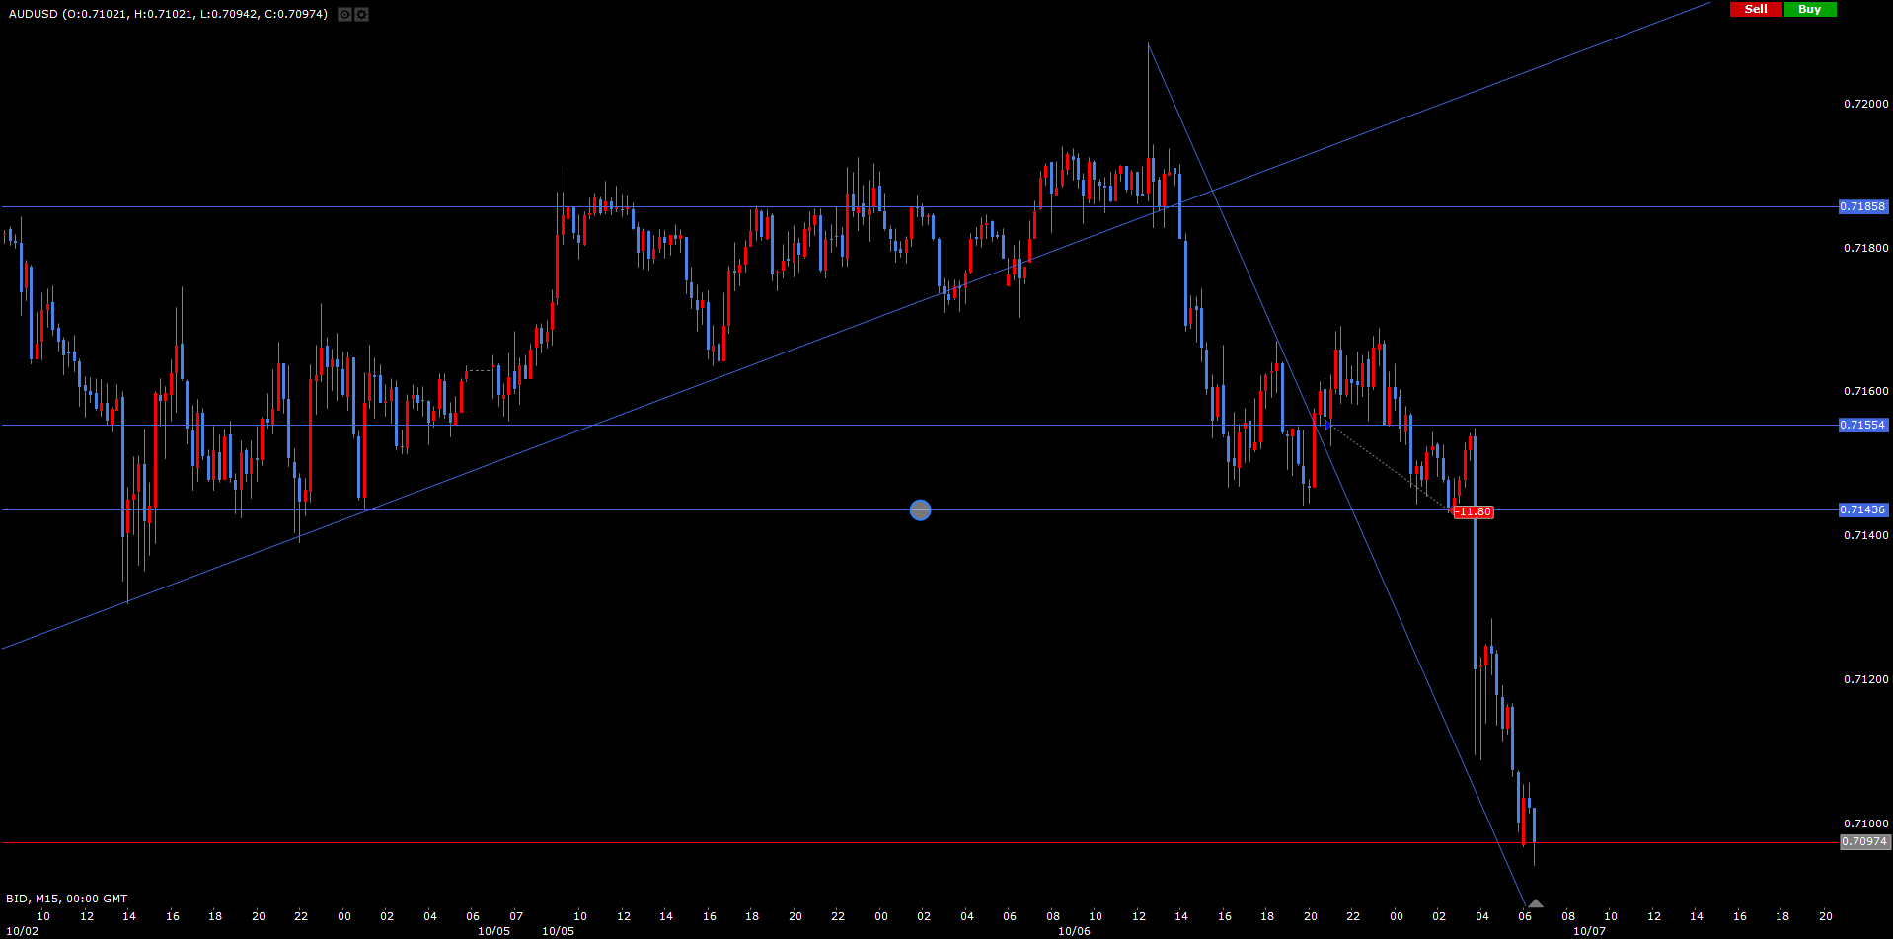Select the 0.71436 price level label

(1862, 510)
